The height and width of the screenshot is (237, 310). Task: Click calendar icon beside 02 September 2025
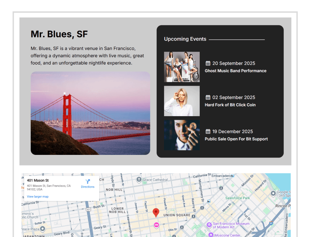click(x=208, y=97)
